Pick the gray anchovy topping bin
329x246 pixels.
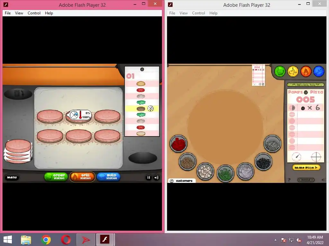pos(272,143)
